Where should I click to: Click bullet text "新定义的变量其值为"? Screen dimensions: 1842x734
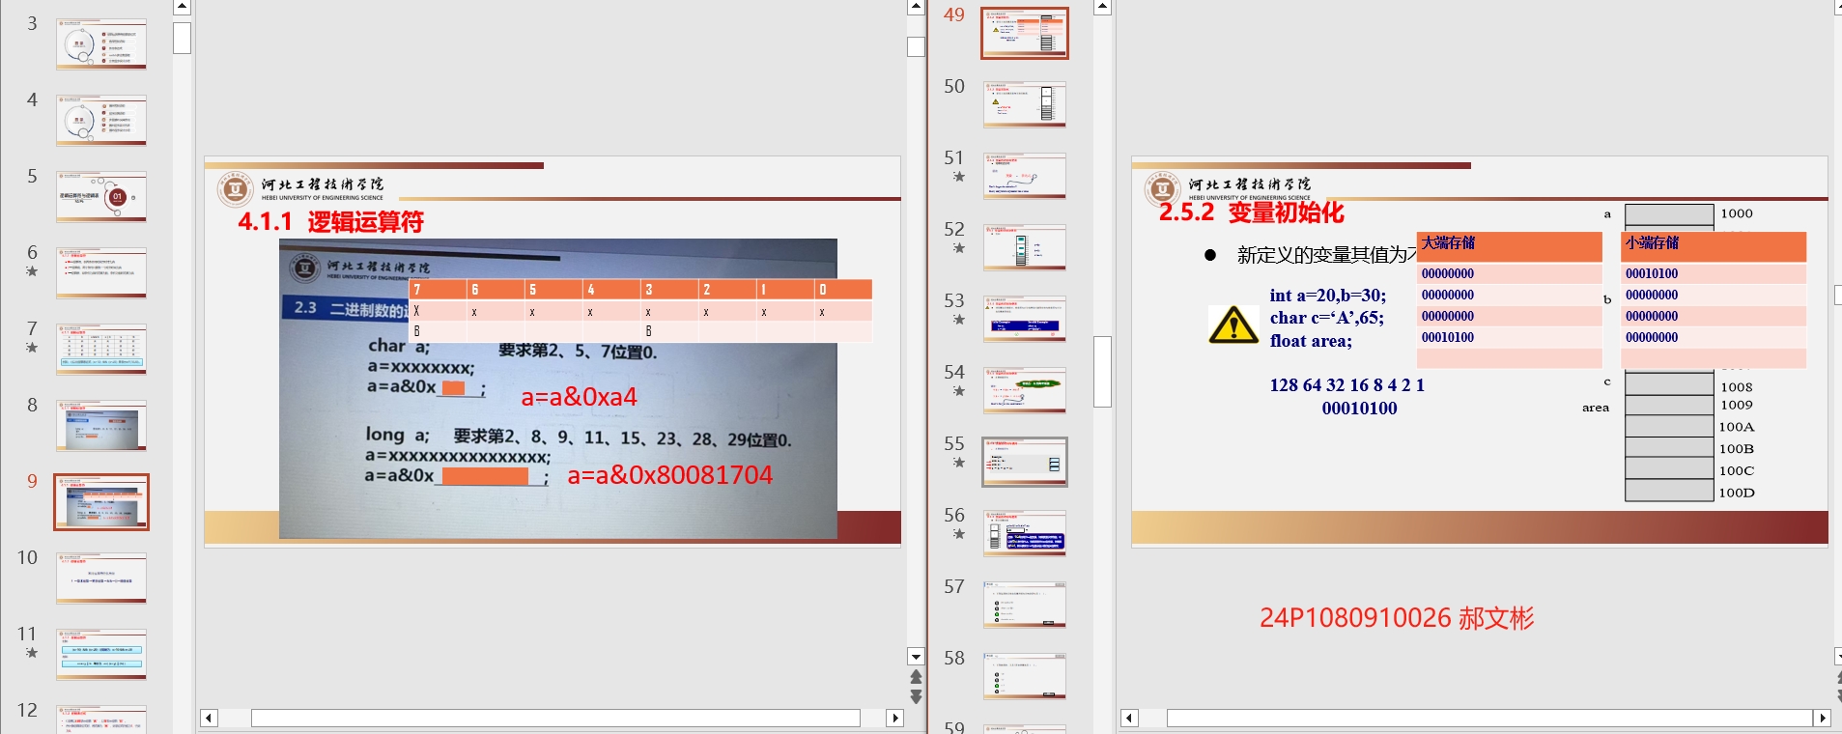point(1325,255)
